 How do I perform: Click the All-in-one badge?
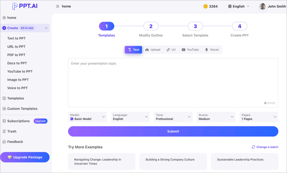coord(27,28)
